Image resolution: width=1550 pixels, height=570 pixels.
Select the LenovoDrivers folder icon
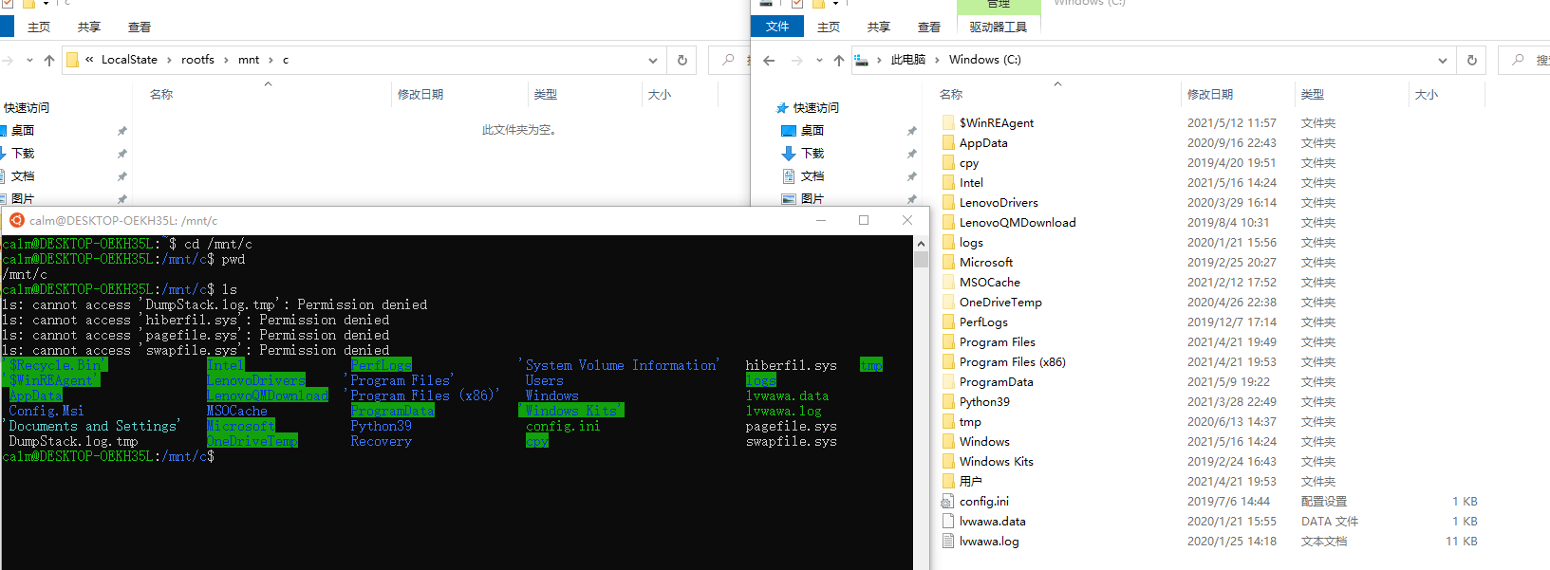(947, 203)
